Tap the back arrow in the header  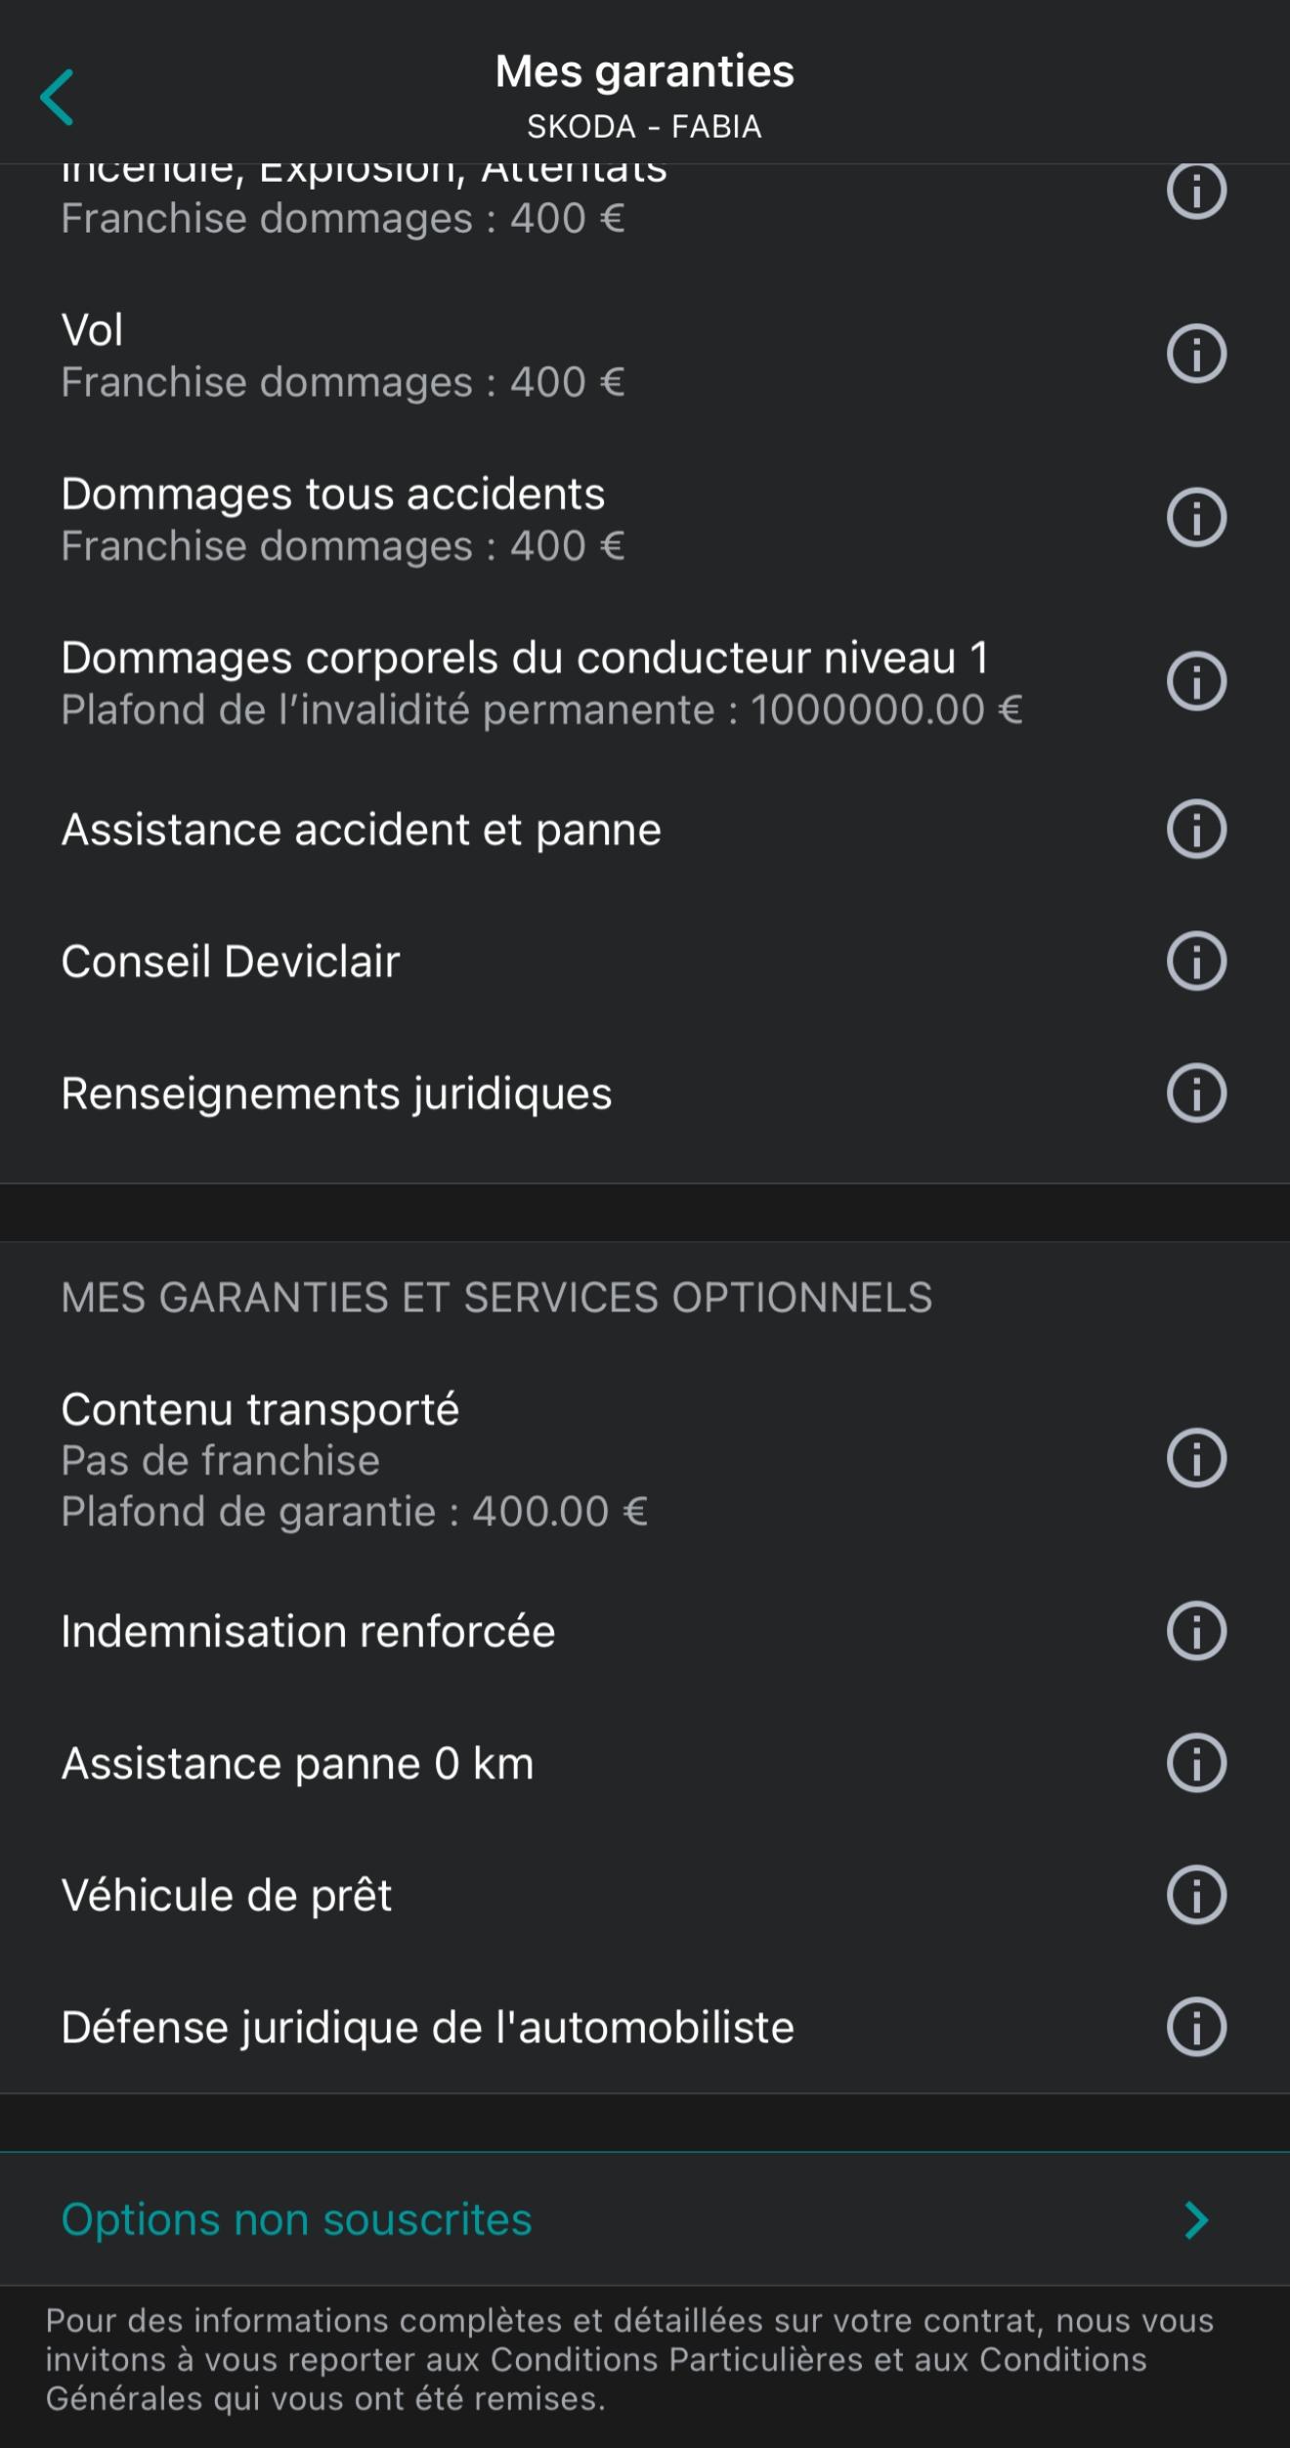[58, 97]
